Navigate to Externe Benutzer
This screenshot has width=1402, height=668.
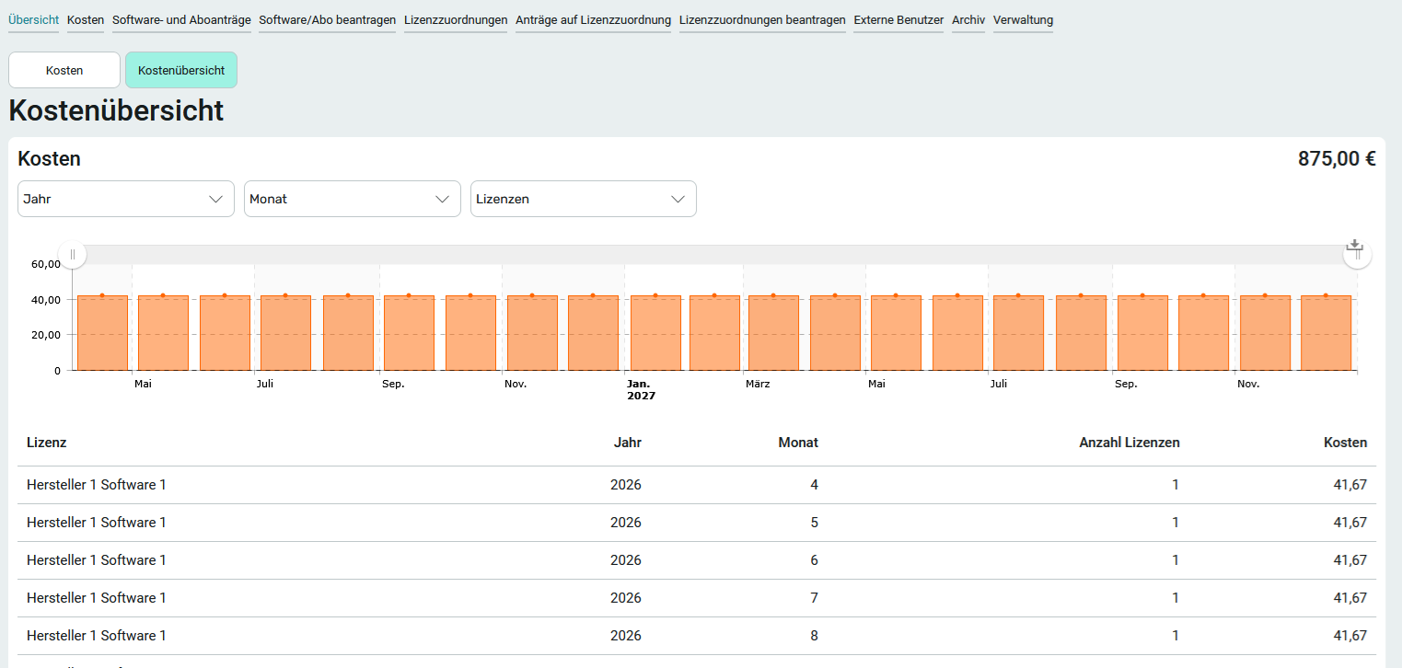(898, 19)
